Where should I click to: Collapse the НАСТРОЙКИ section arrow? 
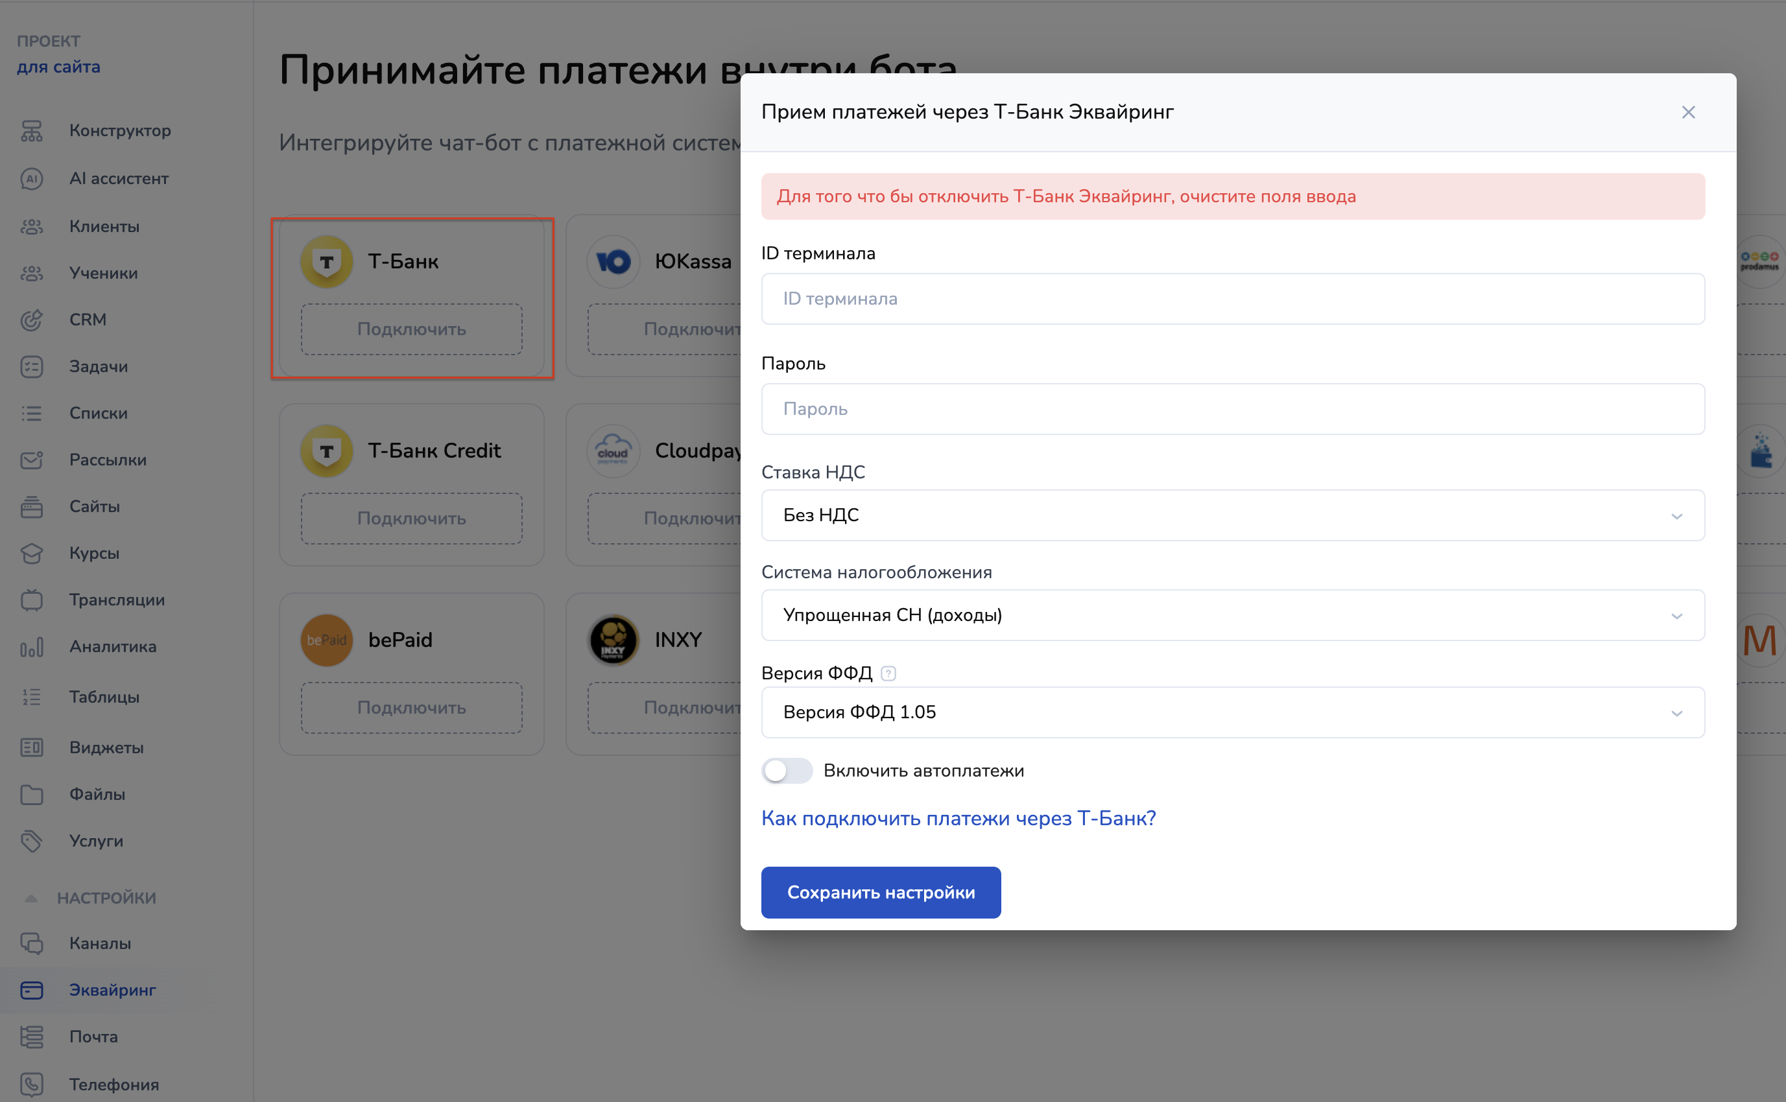pyautogui.click(x=30, y=898)
